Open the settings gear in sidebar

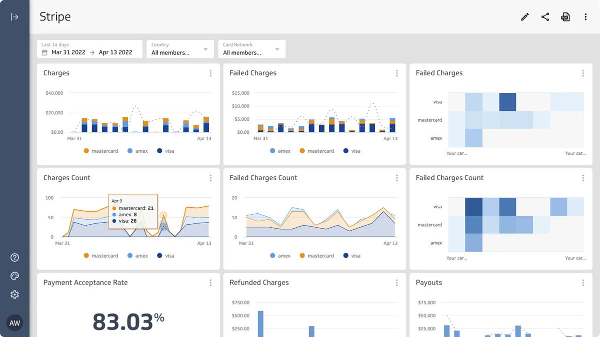pos(14,295)
